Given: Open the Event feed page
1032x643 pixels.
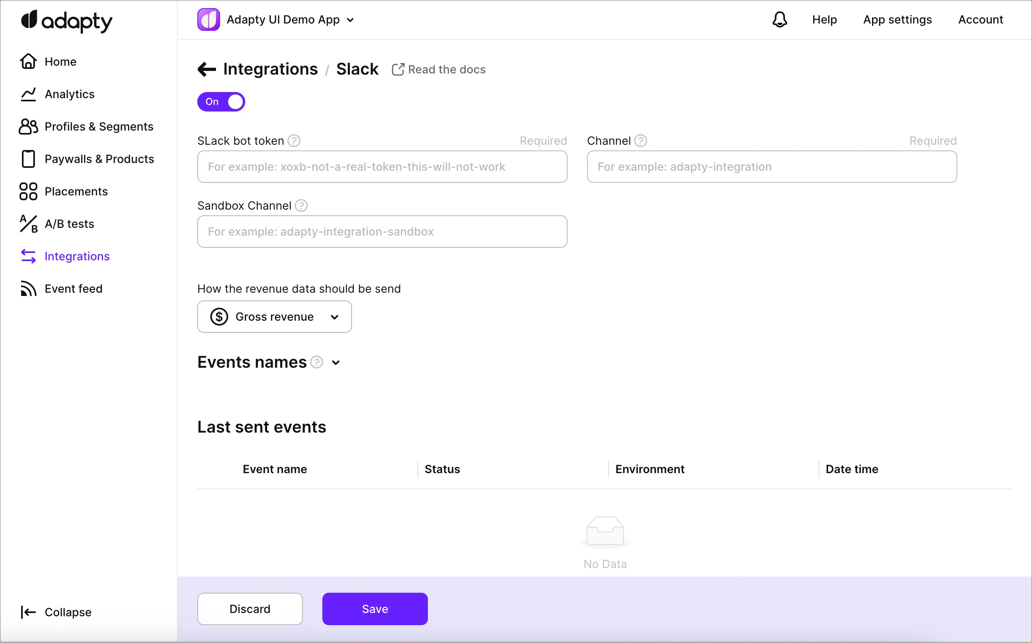Looking at the screenshot, I should pos(73,289).
